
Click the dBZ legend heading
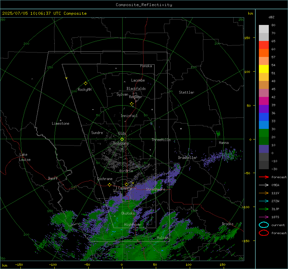point(271,17)
